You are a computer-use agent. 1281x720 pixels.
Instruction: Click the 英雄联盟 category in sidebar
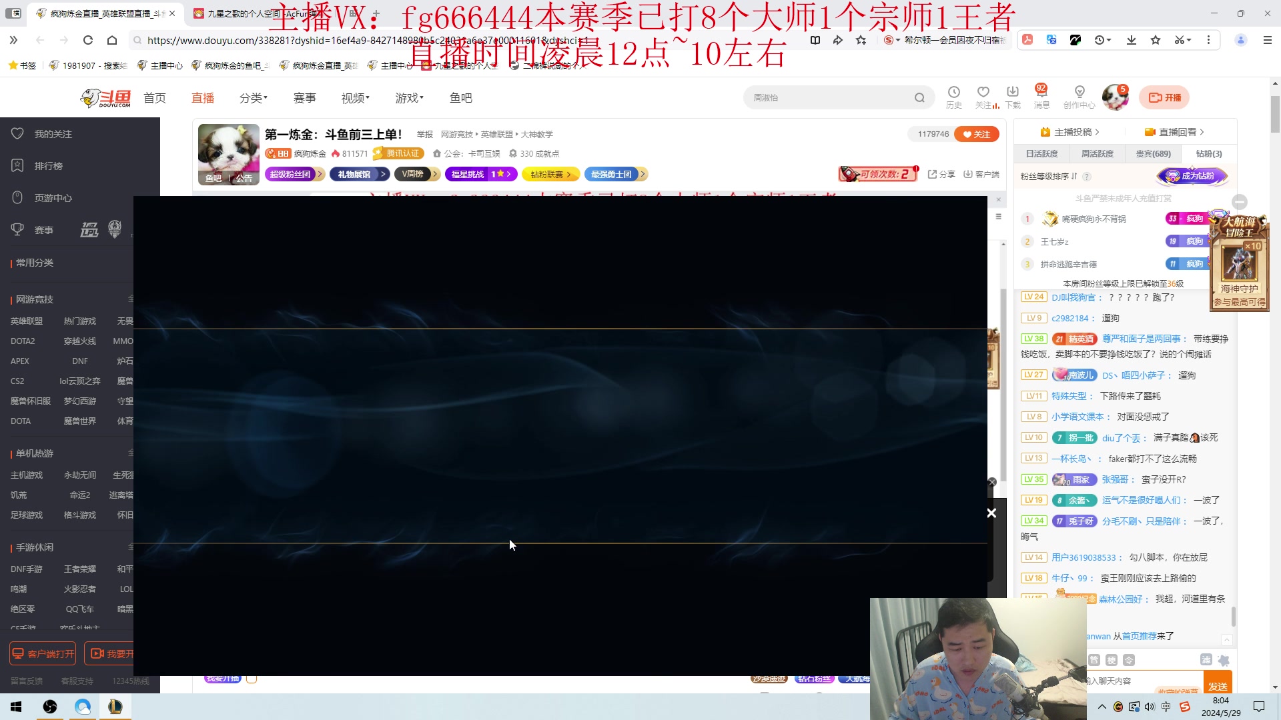tap(27, 321)
